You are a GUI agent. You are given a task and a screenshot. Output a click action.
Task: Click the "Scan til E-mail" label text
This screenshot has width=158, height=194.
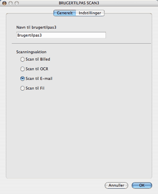[39, 79]
